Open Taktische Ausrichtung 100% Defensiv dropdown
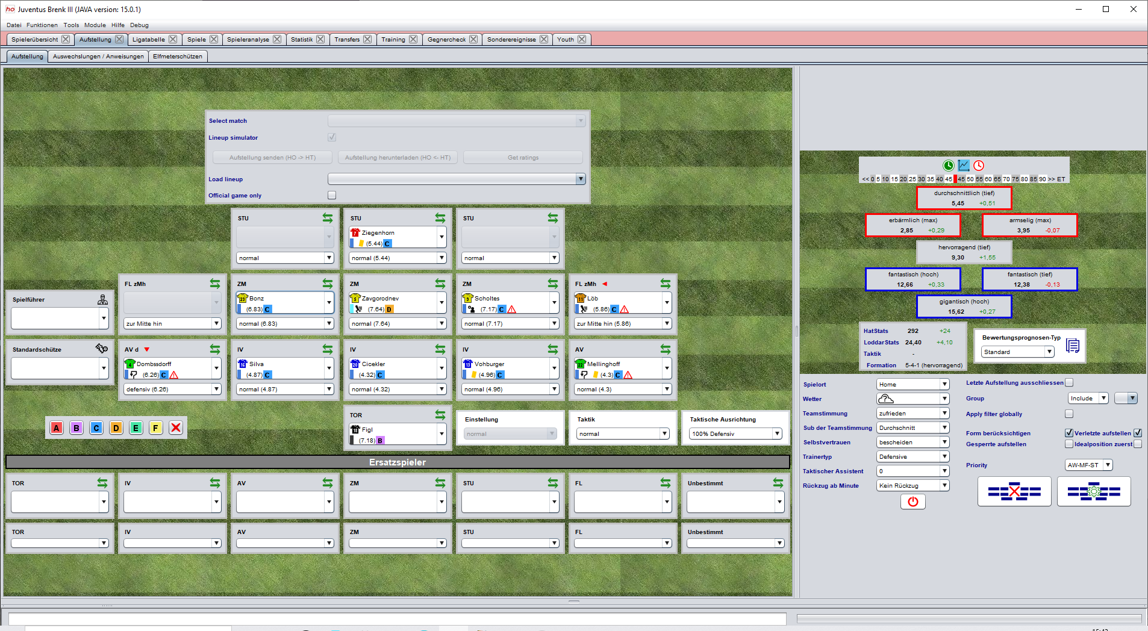 click(x=735, y=434)
